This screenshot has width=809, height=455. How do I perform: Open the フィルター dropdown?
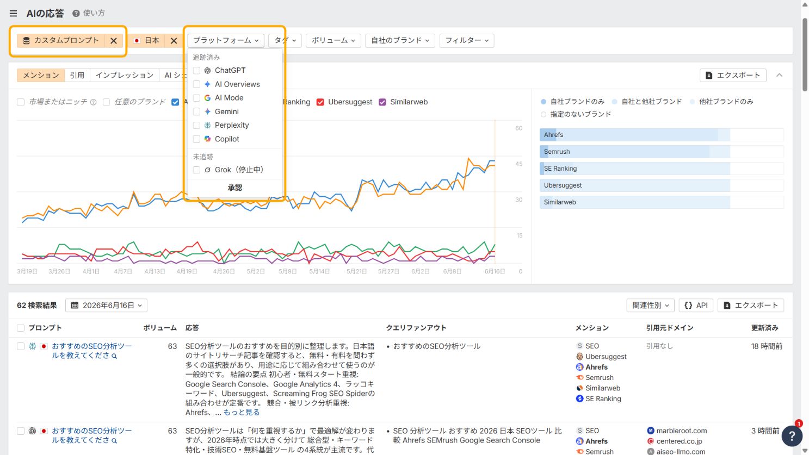point(467,40)
